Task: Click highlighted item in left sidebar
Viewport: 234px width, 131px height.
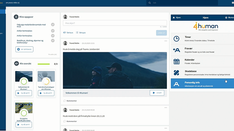Action: point(3,12)
